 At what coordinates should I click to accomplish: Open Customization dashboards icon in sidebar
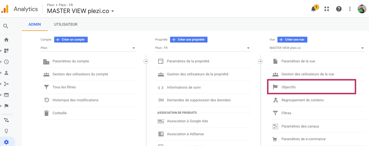[x=6, y=51]
